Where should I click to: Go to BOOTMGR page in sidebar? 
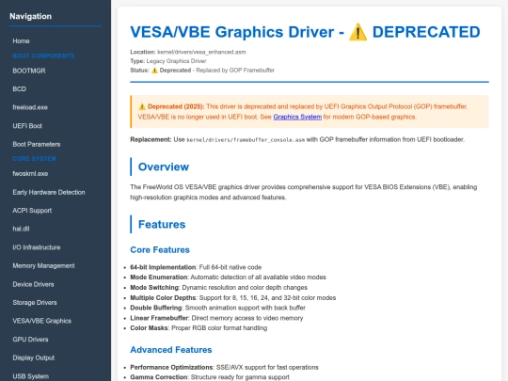(x=29, y=71)
